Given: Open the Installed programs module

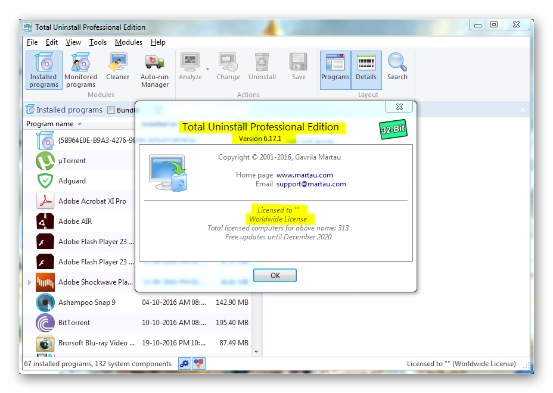Looking at the screenshot, I should coord(44,70).
